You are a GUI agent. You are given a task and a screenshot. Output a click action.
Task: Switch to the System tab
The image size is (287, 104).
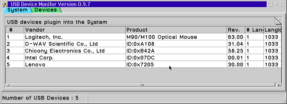coord(17,10)
